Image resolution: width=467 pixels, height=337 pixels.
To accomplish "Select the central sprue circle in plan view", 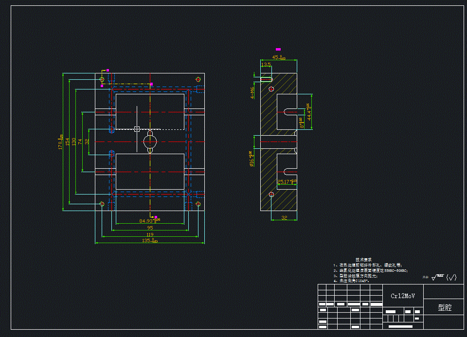I will 150,142.
